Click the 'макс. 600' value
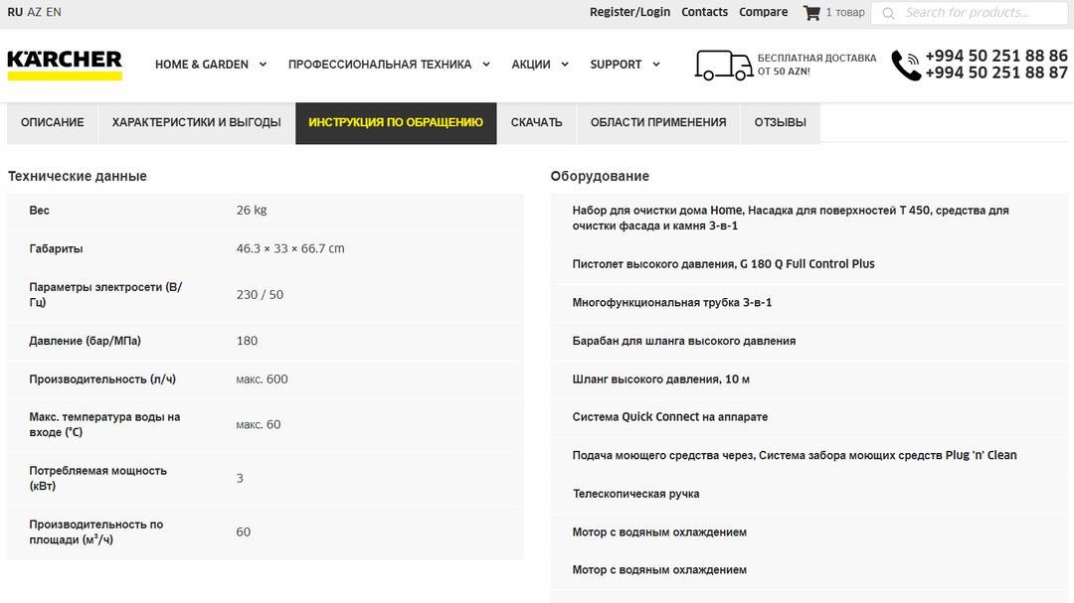 (x=262, y=379)
